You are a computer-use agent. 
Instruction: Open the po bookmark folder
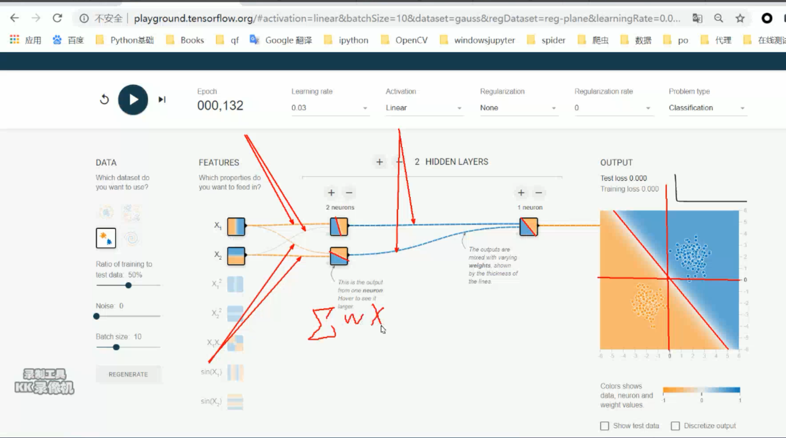pos(676,40)
